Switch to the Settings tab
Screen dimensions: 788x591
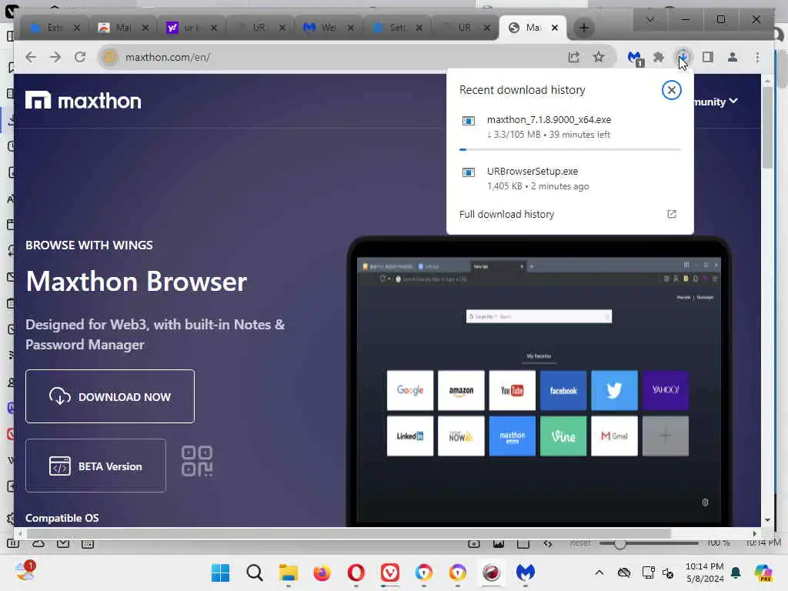coord(398,28)
